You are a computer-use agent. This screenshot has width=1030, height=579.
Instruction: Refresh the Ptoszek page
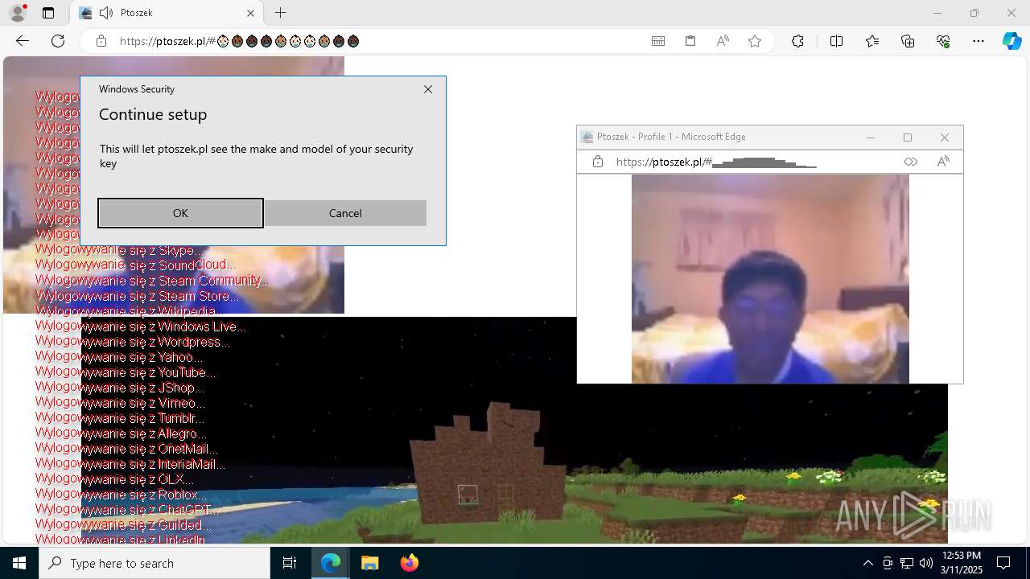(58, 41)
